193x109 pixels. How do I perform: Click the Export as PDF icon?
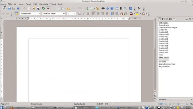[x=29, y=8]
